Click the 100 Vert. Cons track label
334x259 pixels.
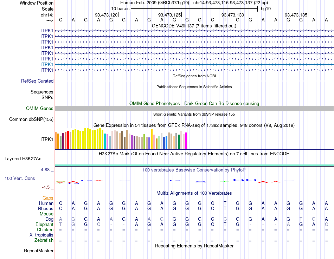(x=20, y=179)
